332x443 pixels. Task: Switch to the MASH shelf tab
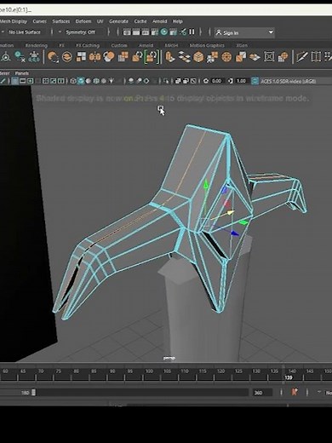(x=171, y=45)
